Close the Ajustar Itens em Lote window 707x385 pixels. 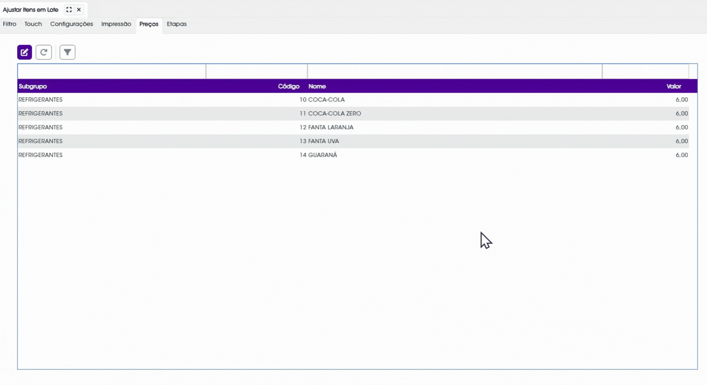click(79, 10)
